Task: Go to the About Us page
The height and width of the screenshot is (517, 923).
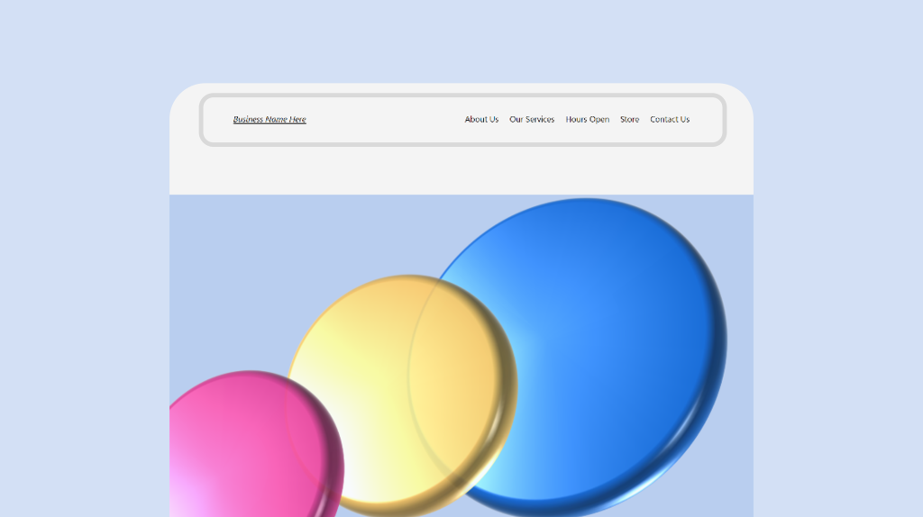Action: (481, 120)
